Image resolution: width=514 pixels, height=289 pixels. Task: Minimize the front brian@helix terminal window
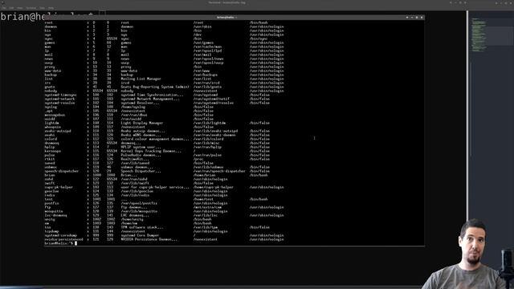coord(412,18)
